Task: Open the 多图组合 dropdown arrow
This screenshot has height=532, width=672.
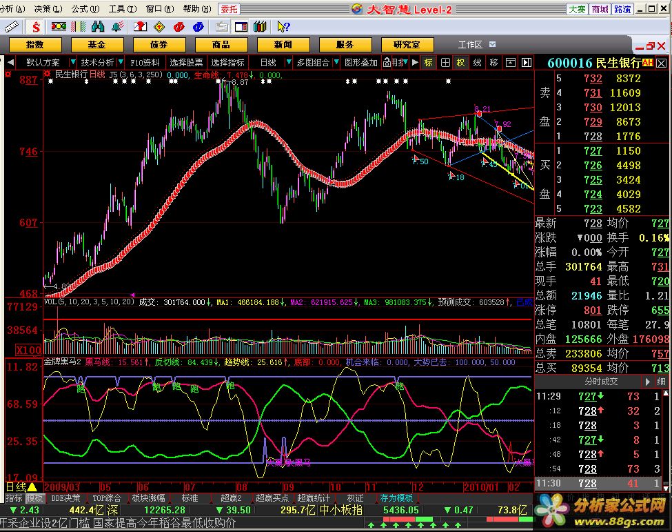Action: [x=336, y=63]
